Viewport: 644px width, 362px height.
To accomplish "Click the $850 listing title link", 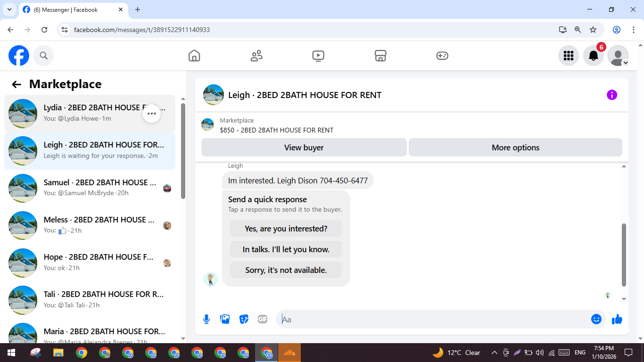I will click(276, 130).
